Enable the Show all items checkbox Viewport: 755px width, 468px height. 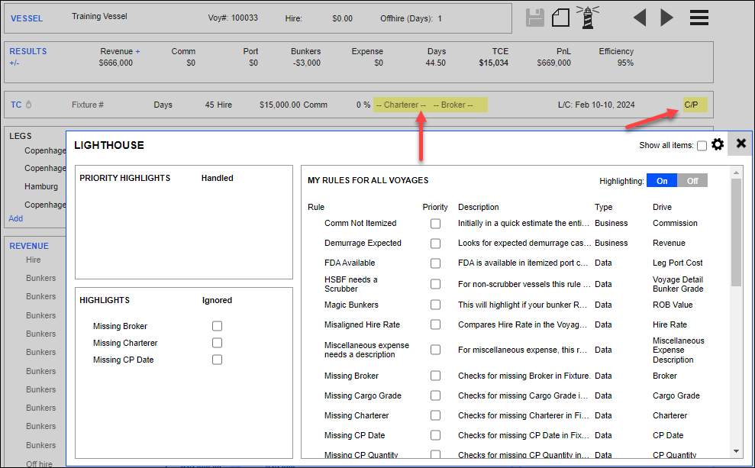702,146
